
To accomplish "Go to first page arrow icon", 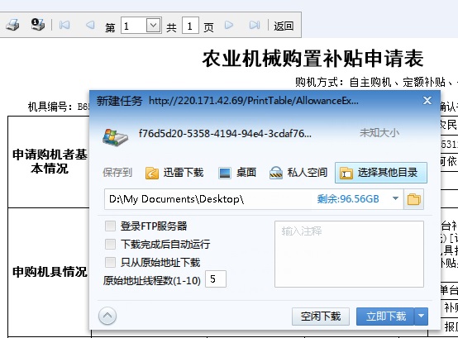I will 64,25.
